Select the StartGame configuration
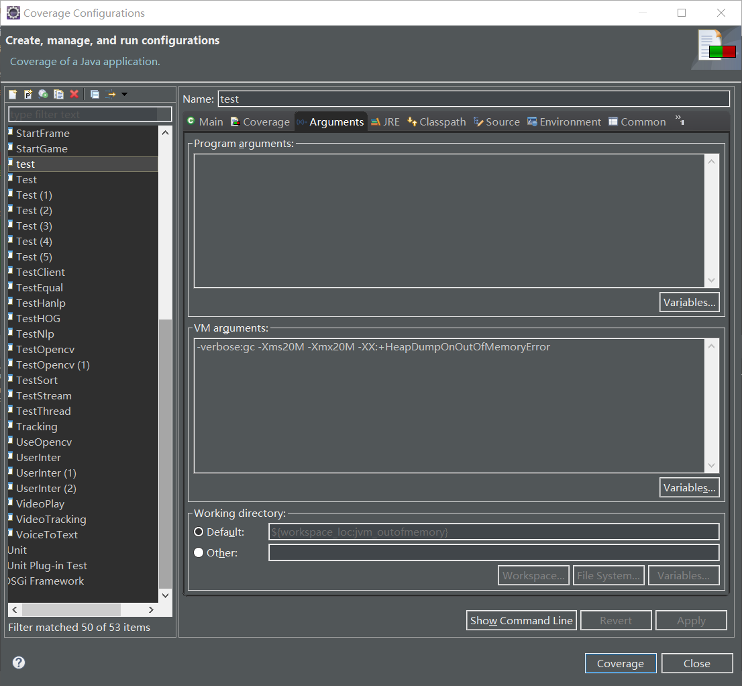This screenshot has height=686, width=742. click(42, 148)
